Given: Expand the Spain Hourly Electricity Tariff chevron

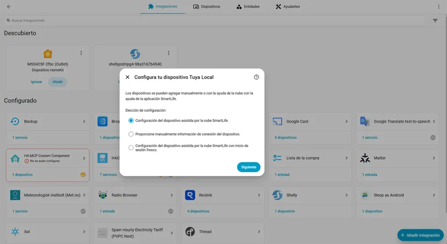Looking at the screenshot, I should coord(172,233).
